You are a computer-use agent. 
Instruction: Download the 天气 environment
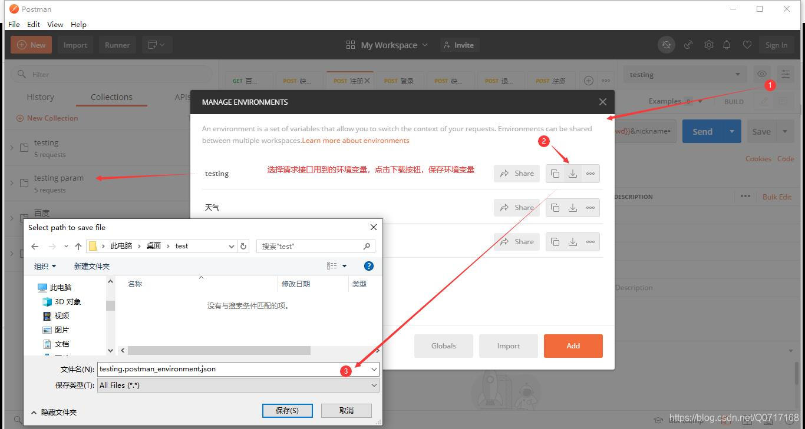[572, 208]
